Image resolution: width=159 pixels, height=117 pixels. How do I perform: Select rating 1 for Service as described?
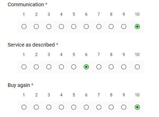[24, 67]
